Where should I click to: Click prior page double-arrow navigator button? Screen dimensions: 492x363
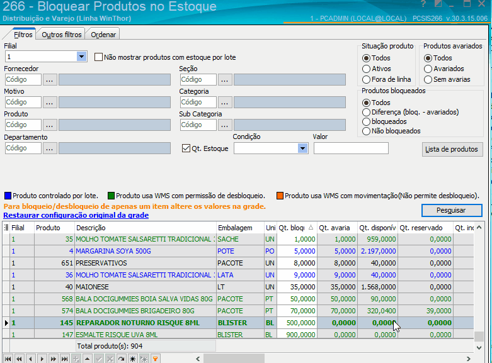(19, 359)
